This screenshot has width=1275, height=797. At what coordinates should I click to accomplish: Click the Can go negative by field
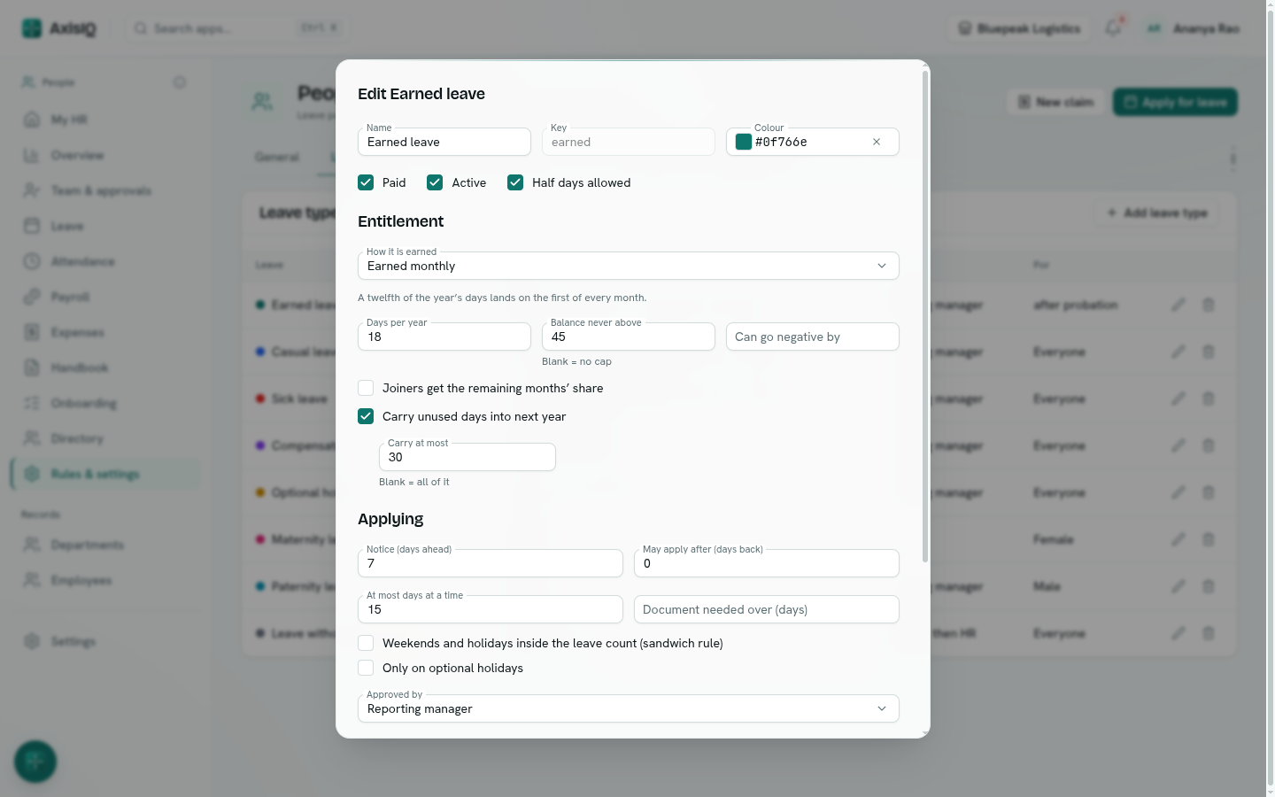tap(813, 337)
